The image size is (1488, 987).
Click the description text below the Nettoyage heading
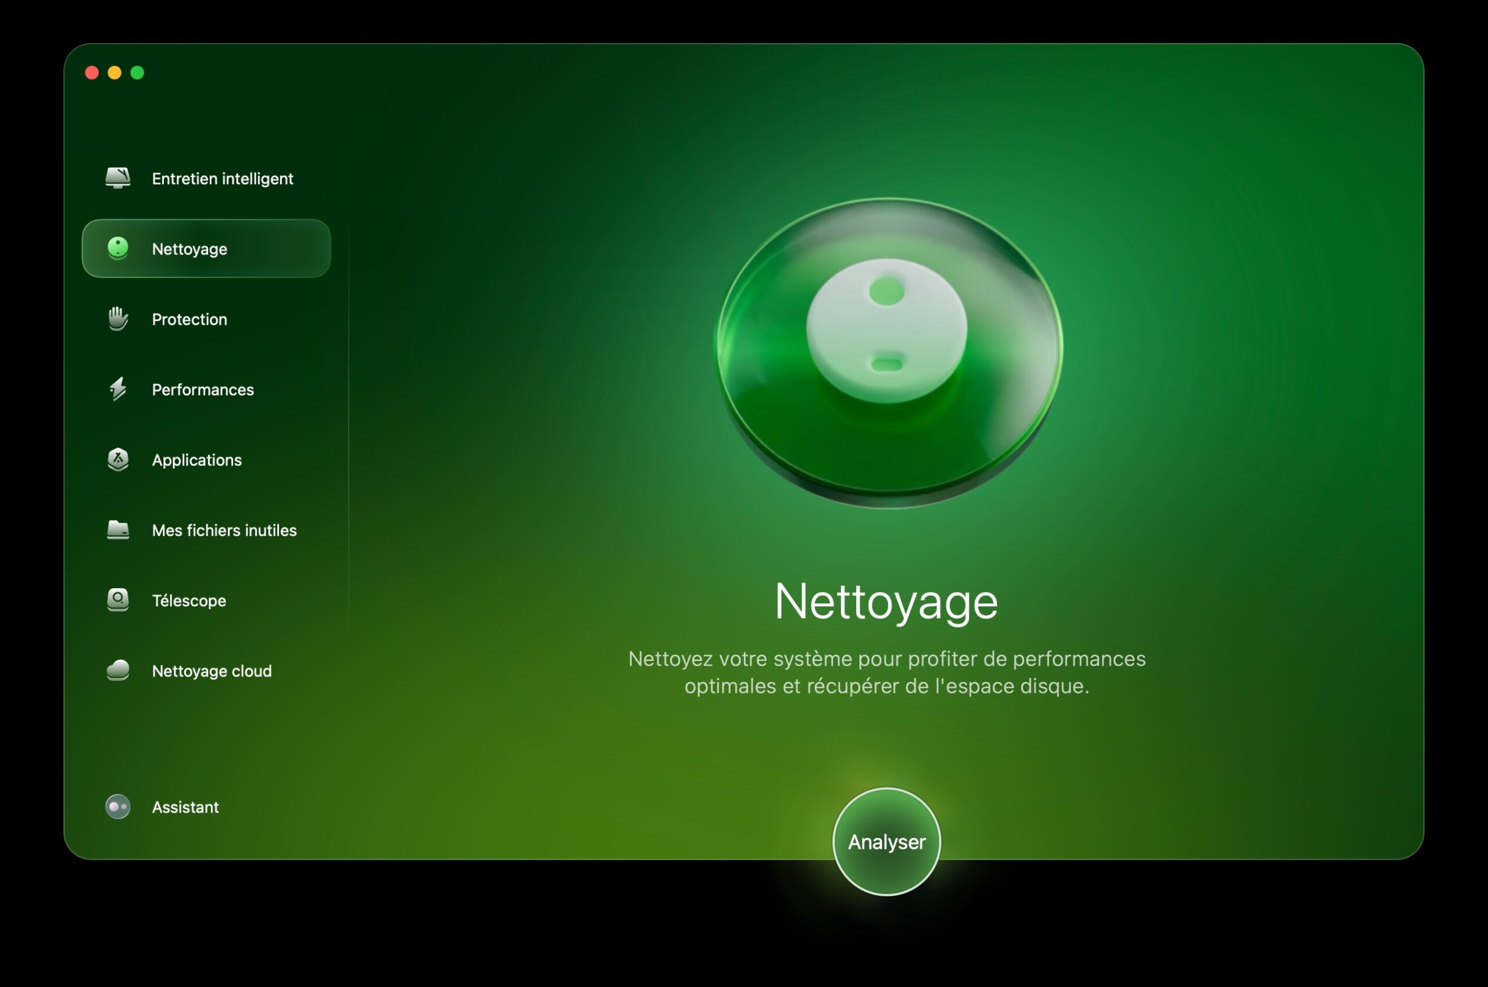click(x=886, y=673)
